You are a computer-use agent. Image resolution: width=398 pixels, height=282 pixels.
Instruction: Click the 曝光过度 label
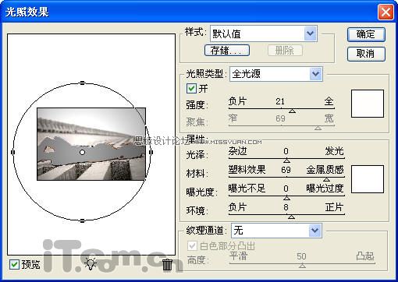click(x=325, y=189)
